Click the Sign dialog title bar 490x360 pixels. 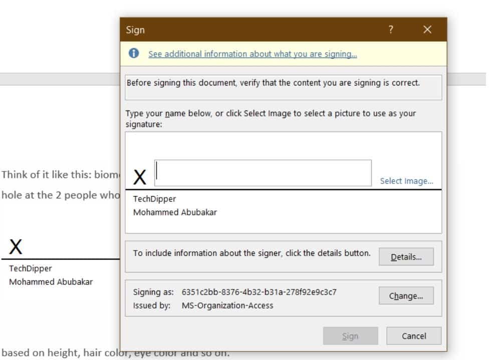251,29
